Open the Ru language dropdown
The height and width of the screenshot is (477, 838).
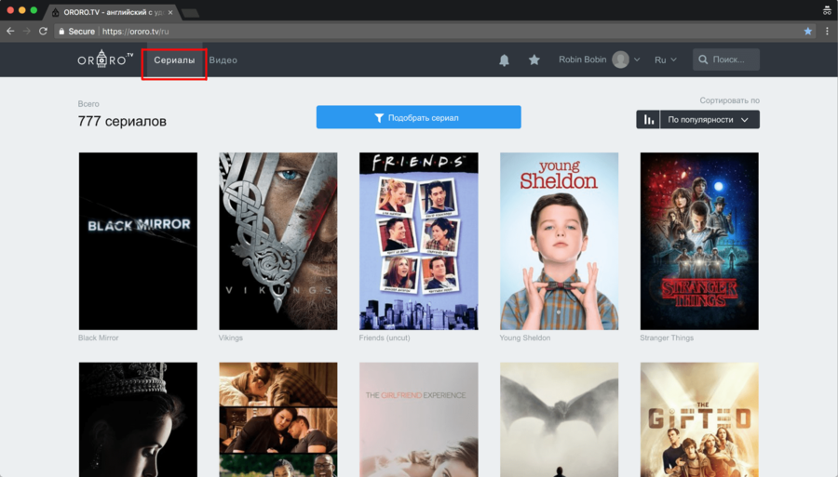666,60
